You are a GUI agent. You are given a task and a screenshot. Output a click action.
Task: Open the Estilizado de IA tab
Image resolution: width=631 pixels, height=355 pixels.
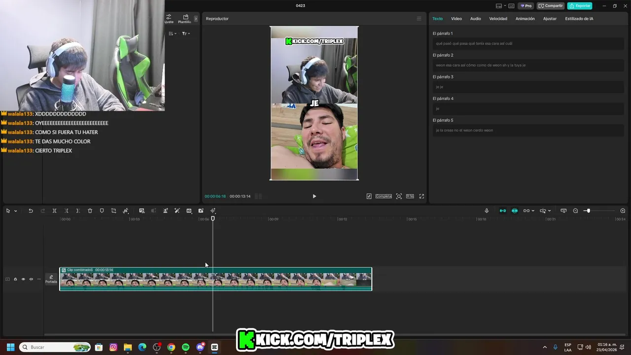click(x=579, y=19)
